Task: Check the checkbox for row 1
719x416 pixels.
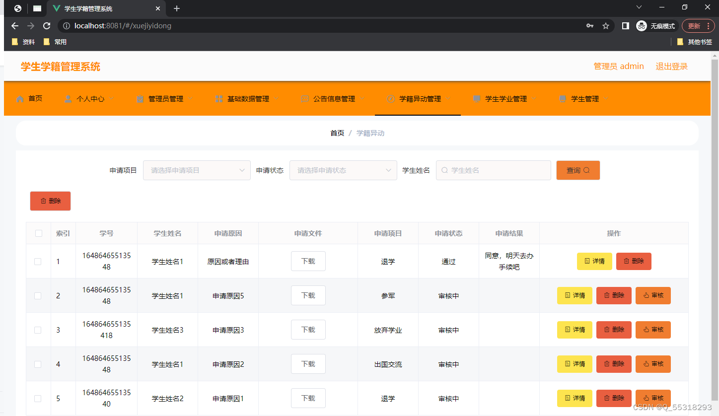Action: (38, 262)
